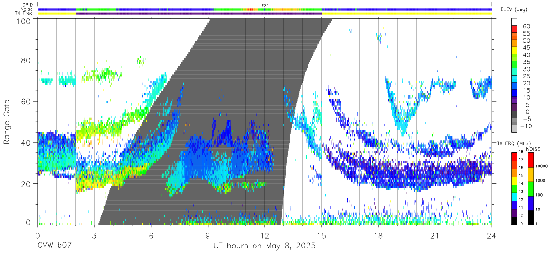Click the ELEV (deg) colorbar title
553x255 pixels.
[x=514, y=9]
